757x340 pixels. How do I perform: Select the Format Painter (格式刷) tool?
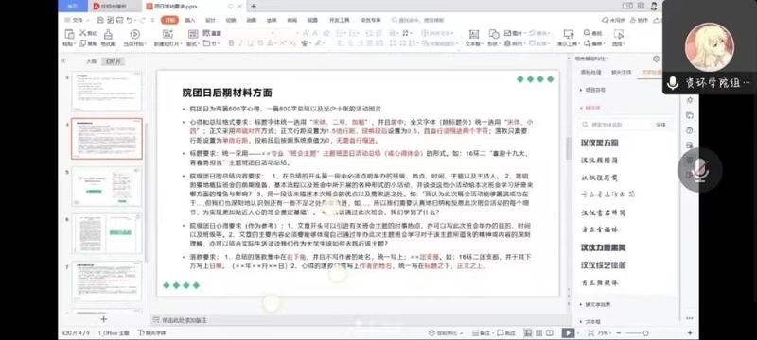point(108,38)
